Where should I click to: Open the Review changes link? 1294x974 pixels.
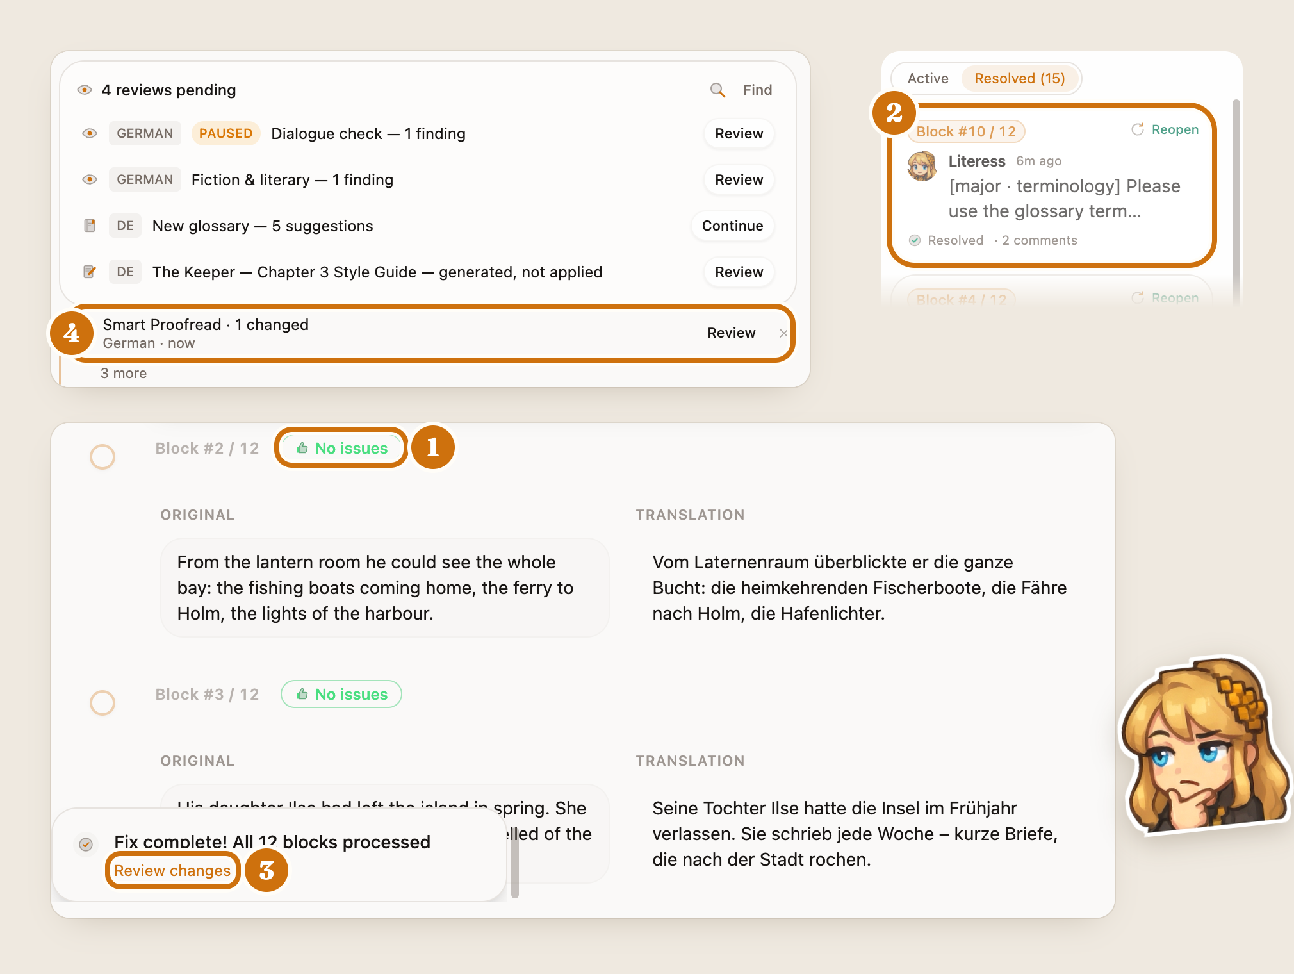click(x=172, y=870)
